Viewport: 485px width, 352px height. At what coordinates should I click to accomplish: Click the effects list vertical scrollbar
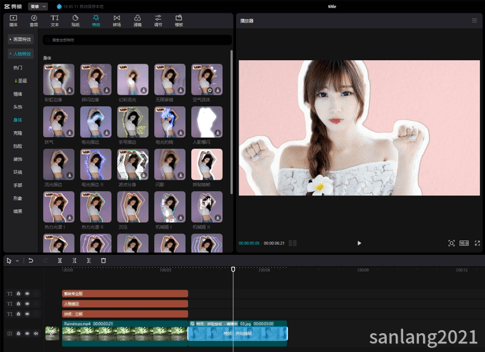pyautogui.click(x=231, y=122)
